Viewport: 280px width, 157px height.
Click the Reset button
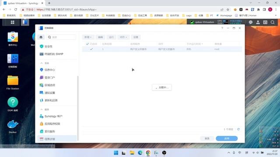click(x=207, y=138)
